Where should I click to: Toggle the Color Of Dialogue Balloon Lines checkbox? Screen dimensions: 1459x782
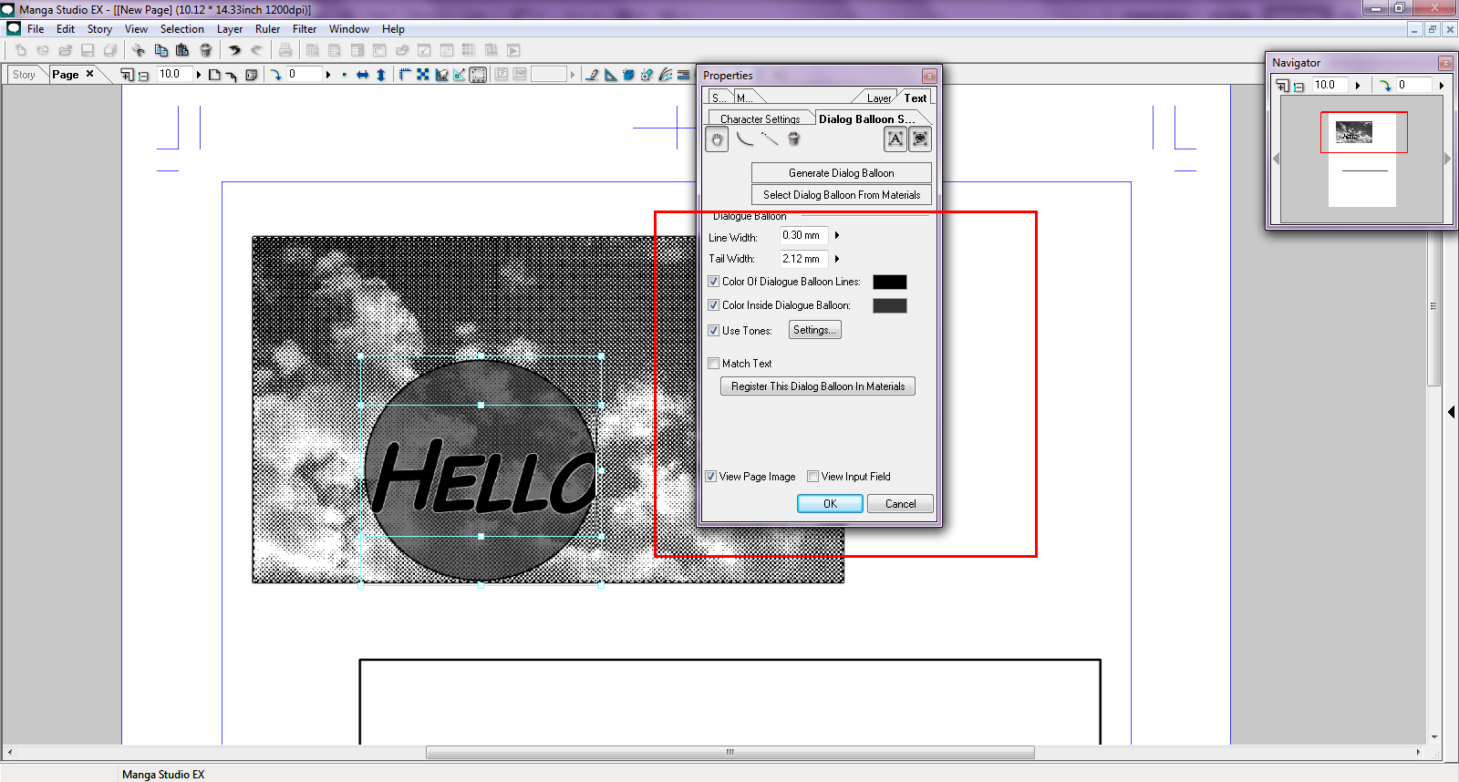(714, 282)
